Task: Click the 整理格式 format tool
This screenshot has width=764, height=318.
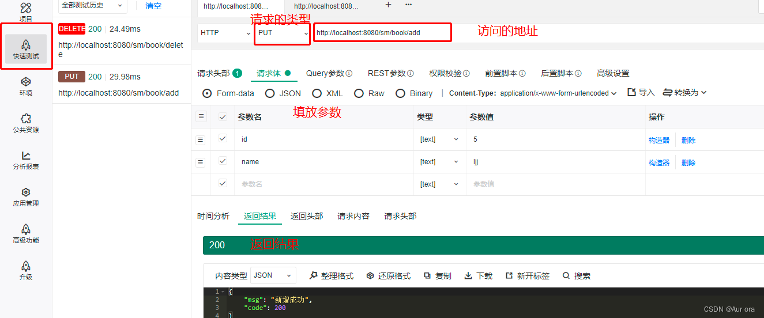Action: [332, 276]
